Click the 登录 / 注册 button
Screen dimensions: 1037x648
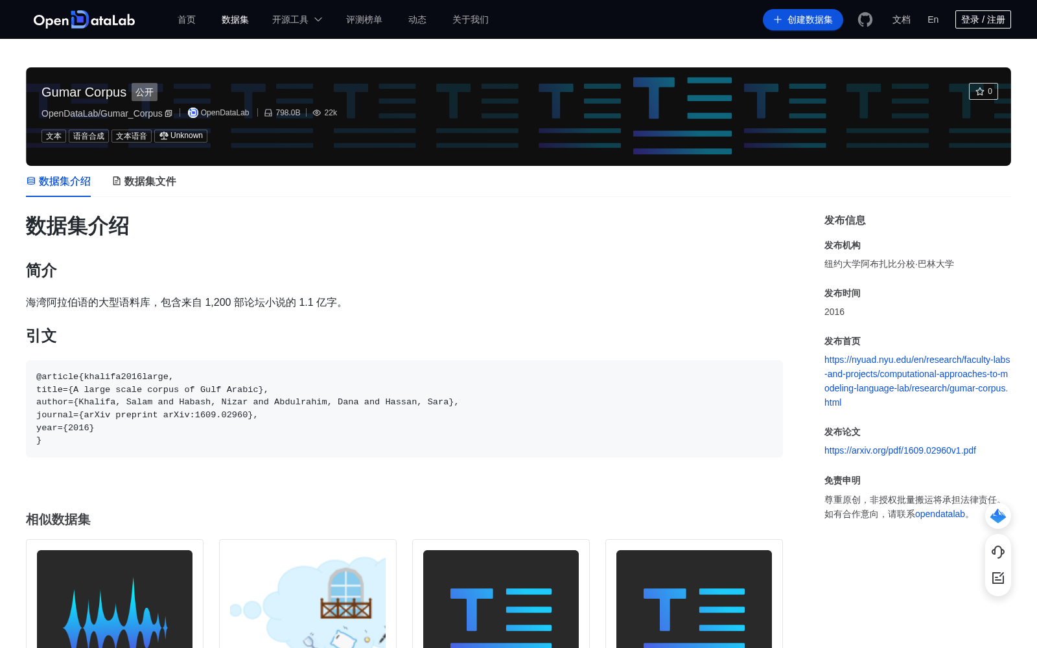(983, 19)
